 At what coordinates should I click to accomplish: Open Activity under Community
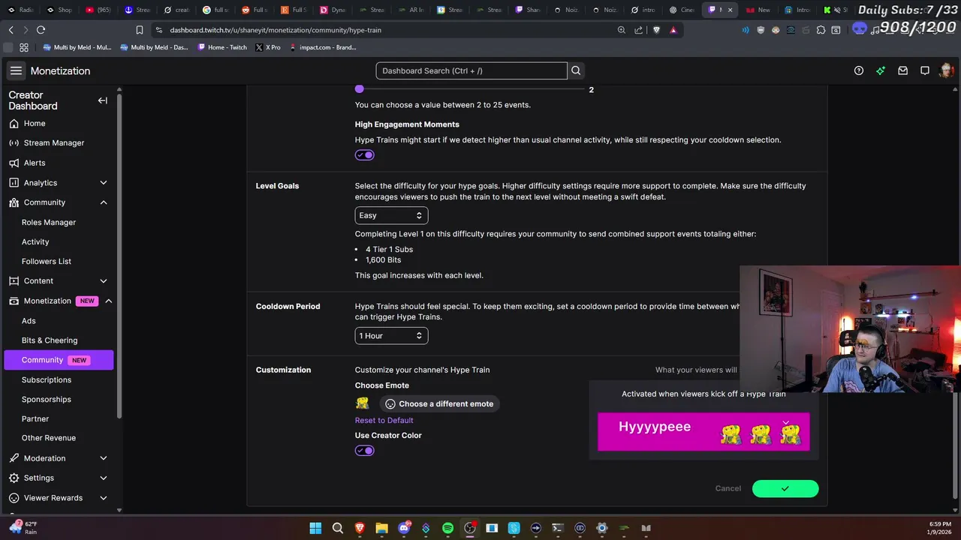pos(35,241)
